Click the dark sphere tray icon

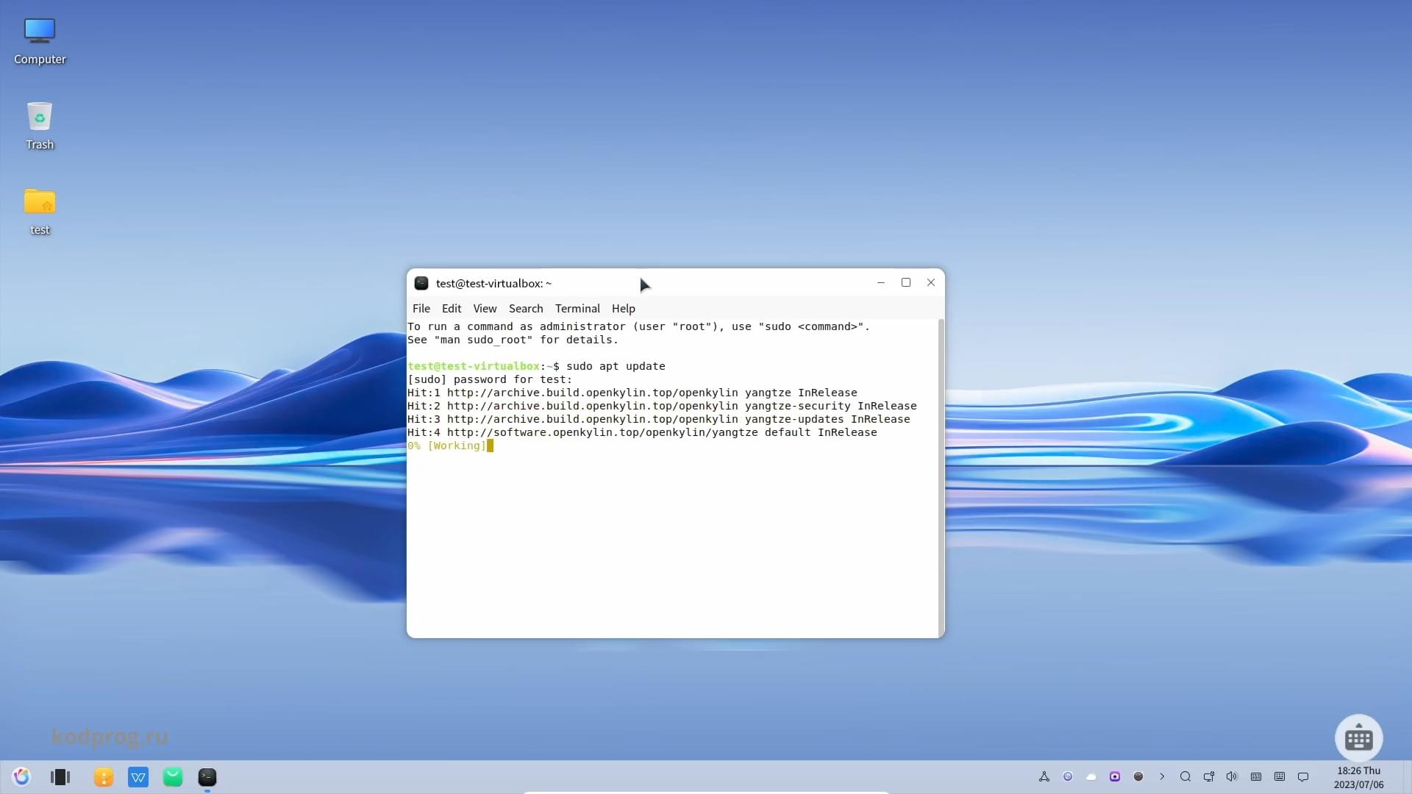point(1138,776)
